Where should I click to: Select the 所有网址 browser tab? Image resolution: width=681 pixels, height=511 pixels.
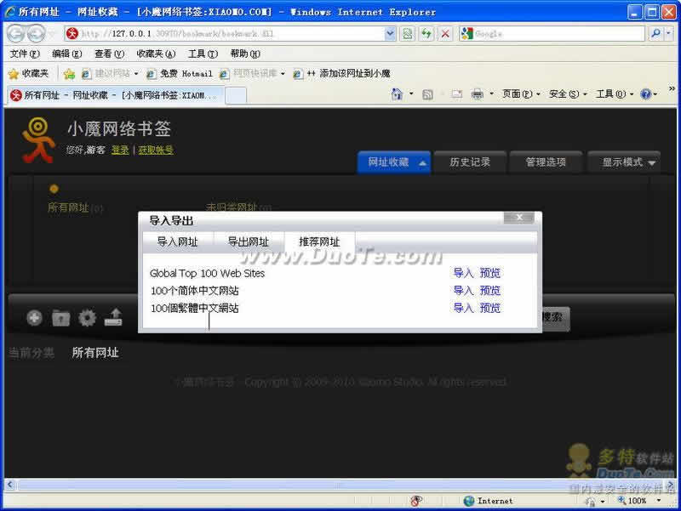115,95
